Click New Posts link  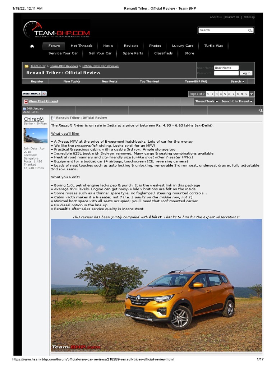(109, 82)
